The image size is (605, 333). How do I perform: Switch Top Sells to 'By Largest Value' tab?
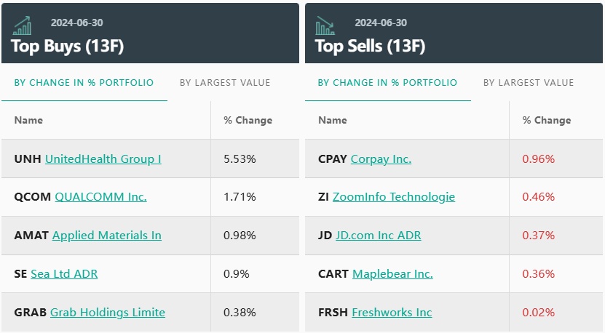click(529, 83)
